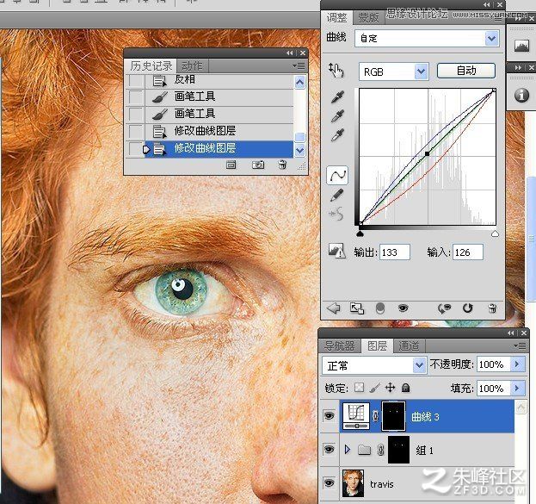Lock all padlock icon
The width and height of the screenshot is (536, 504).
[x=406, y=388]
